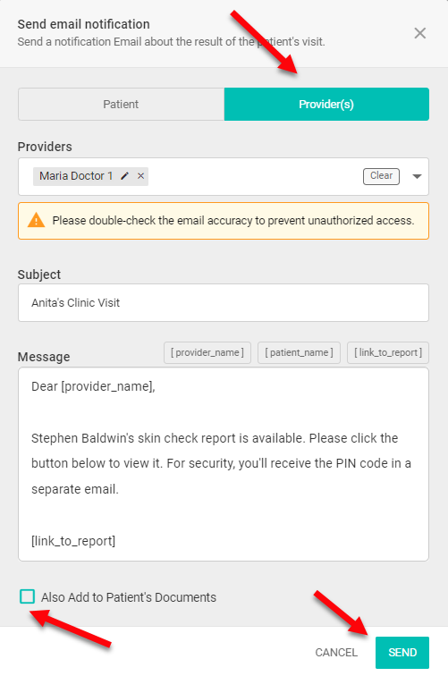Clear the selected providers
The height and width of the screenshot is (676, 448).
(381, 176)
